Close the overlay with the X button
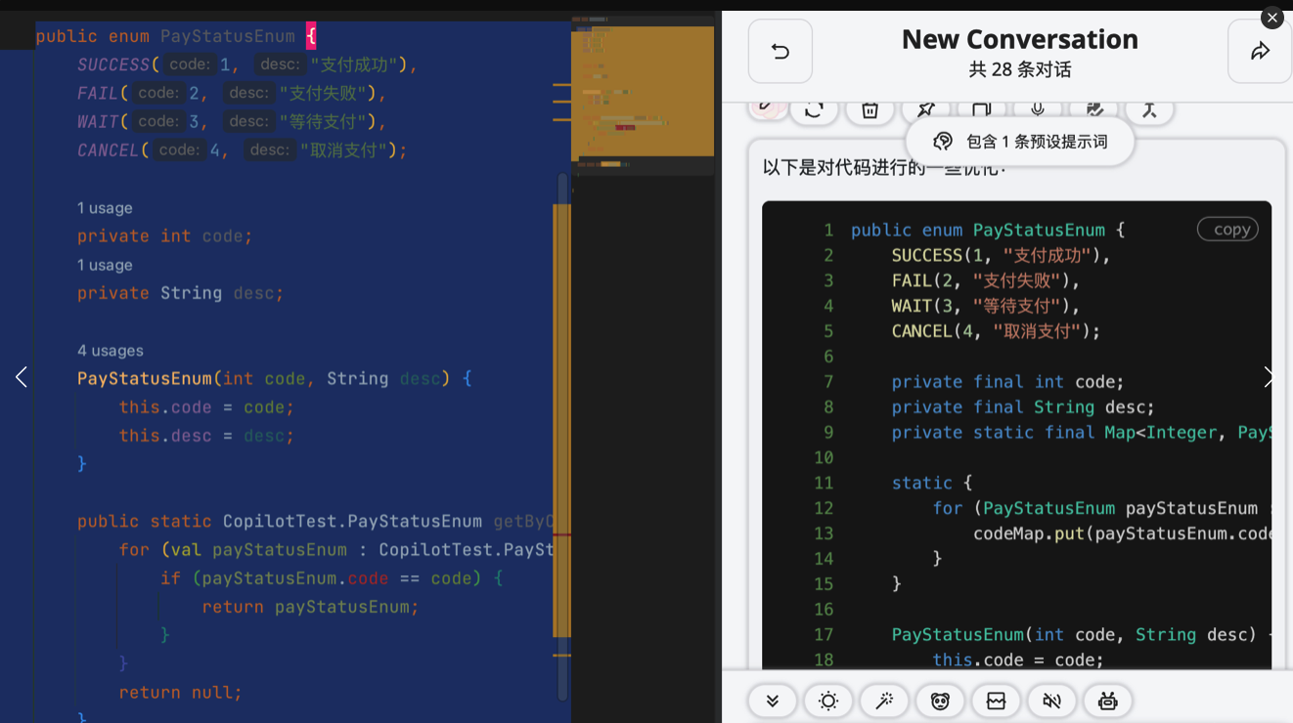This screenshot has height=723, width=1293. tap(1271, 18)
